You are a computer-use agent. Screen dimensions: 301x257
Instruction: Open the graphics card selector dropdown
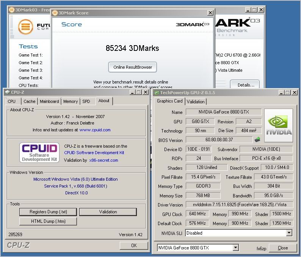[x=236, y=248]
